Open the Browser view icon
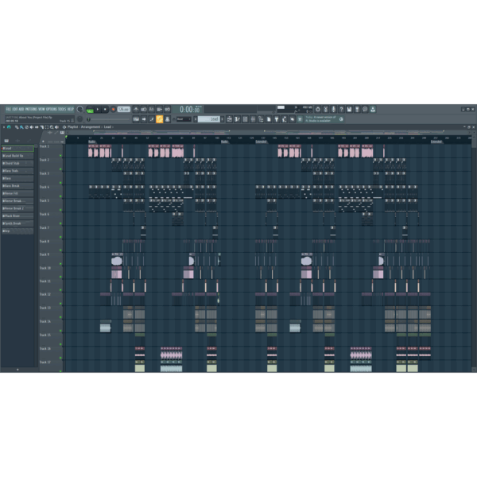Screen dimensions: 477x477 point(261,119)
